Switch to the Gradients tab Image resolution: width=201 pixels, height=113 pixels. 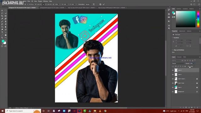click(x=185, y=9)
